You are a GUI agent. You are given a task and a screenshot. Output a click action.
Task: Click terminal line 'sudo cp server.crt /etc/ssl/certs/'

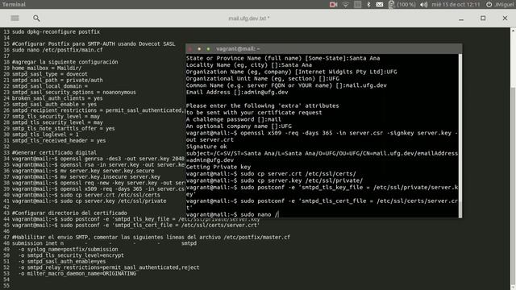(271, 174)
